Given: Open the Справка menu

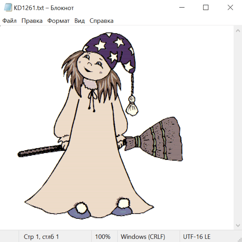Looking at the screenshot, I should [x=101, y=21].
